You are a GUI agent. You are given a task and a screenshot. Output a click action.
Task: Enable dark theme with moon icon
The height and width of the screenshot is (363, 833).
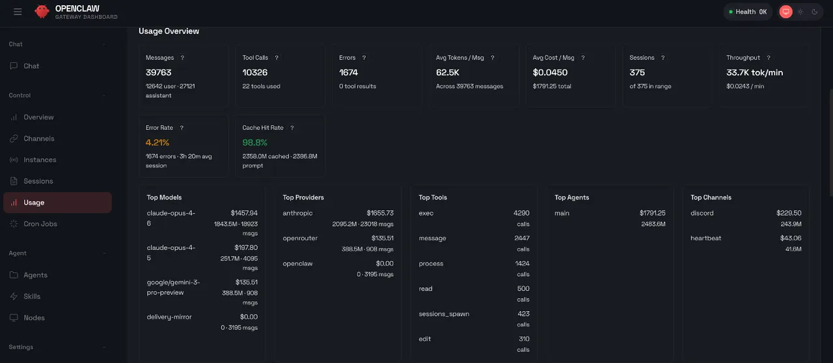[814, 12]
